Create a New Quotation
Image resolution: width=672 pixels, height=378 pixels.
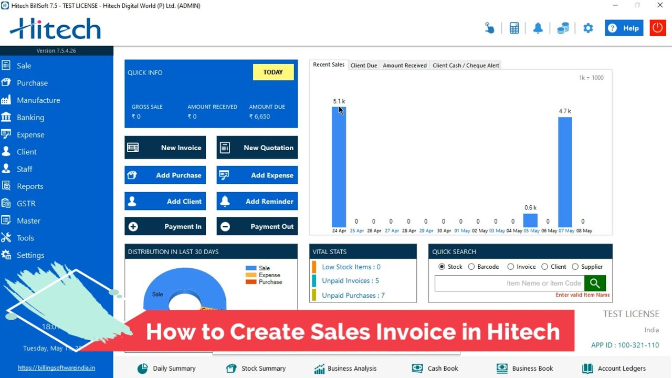[257, 148]
